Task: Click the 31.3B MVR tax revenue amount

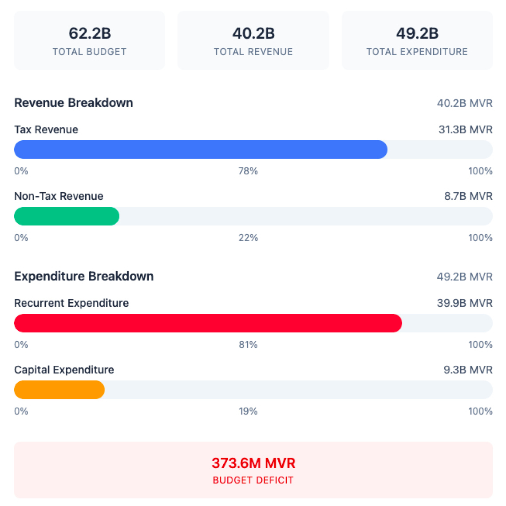Action: click(465, 130)
